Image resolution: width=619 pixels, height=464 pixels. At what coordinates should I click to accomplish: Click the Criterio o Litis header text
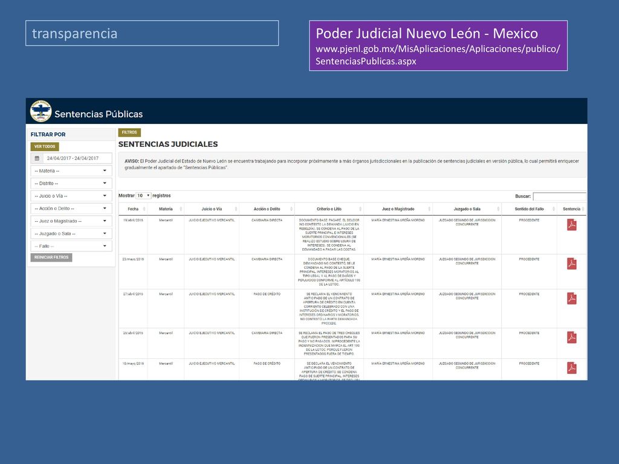coord(329,209)
